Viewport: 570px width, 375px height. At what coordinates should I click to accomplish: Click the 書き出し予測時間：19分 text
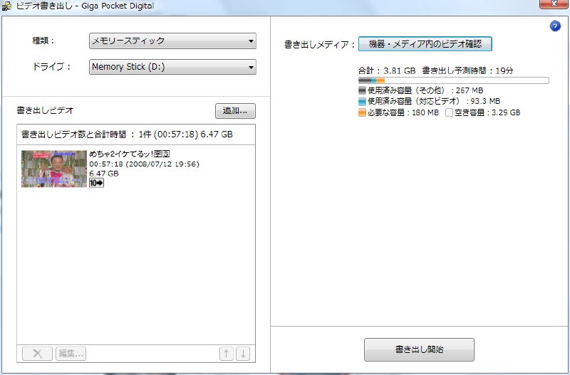coord(467,70)
